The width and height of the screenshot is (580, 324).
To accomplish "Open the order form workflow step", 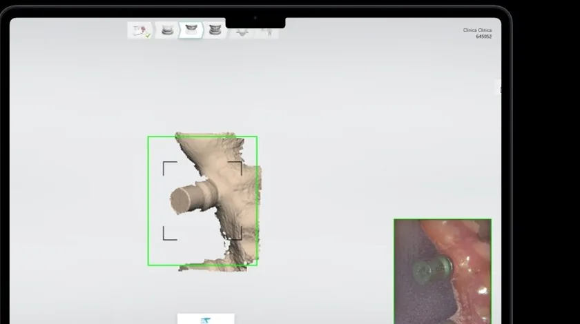I will pyautogui.click(x=140, y=30).
